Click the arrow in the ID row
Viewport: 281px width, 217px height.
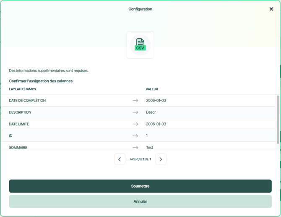pyautogui.click(x=135, y=136)
